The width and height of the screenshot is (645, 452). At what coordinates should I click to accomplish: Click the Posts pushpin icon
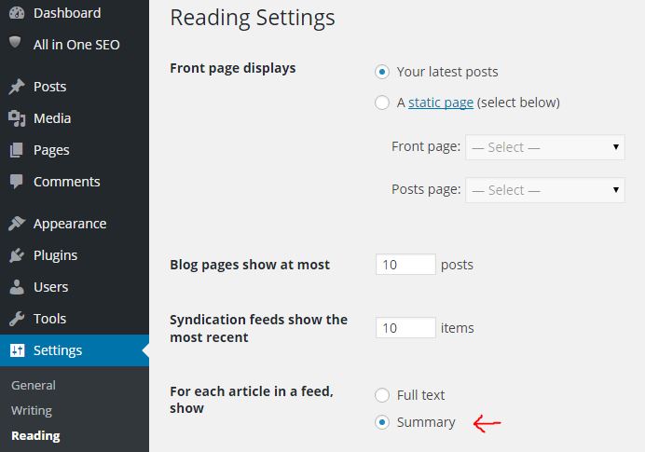coord(17,87)
